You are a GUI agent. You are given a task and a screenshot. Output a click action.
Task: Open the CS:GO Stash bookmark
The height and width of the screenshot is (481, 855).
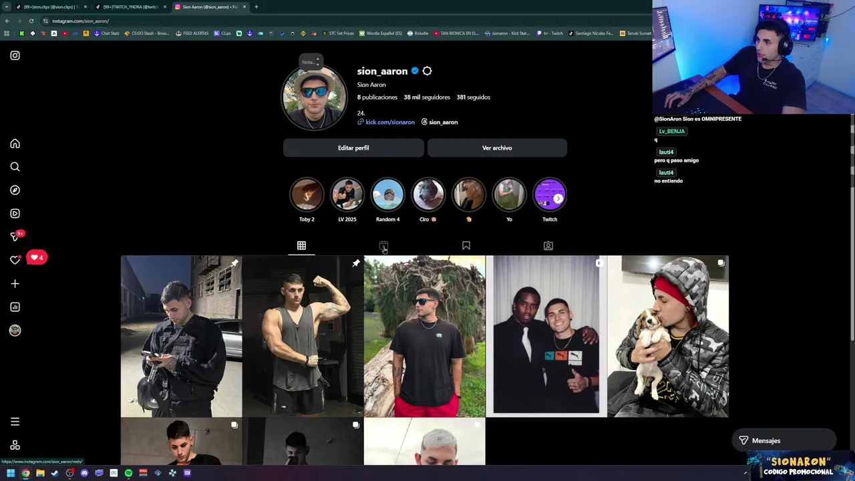[147, 33]
